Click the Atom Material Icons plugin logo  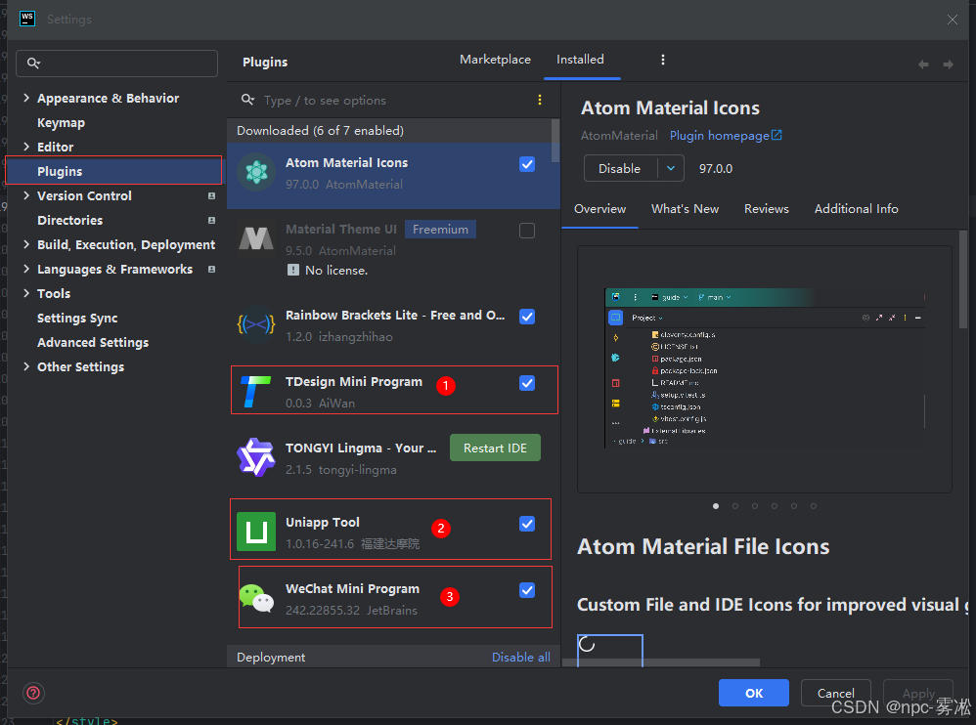coord(256,172)
